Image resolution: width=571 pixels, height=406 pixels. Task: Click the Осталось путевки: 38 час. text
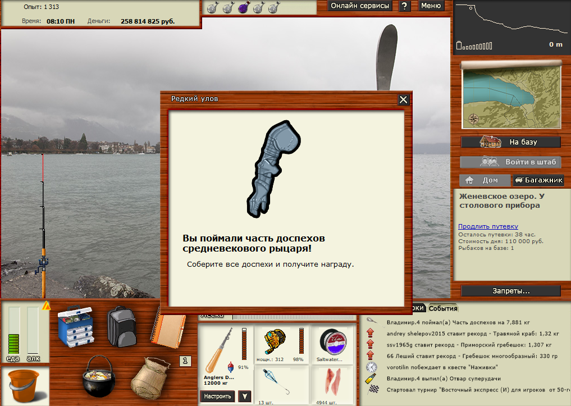pyautogui.click(x=497, y=235)
